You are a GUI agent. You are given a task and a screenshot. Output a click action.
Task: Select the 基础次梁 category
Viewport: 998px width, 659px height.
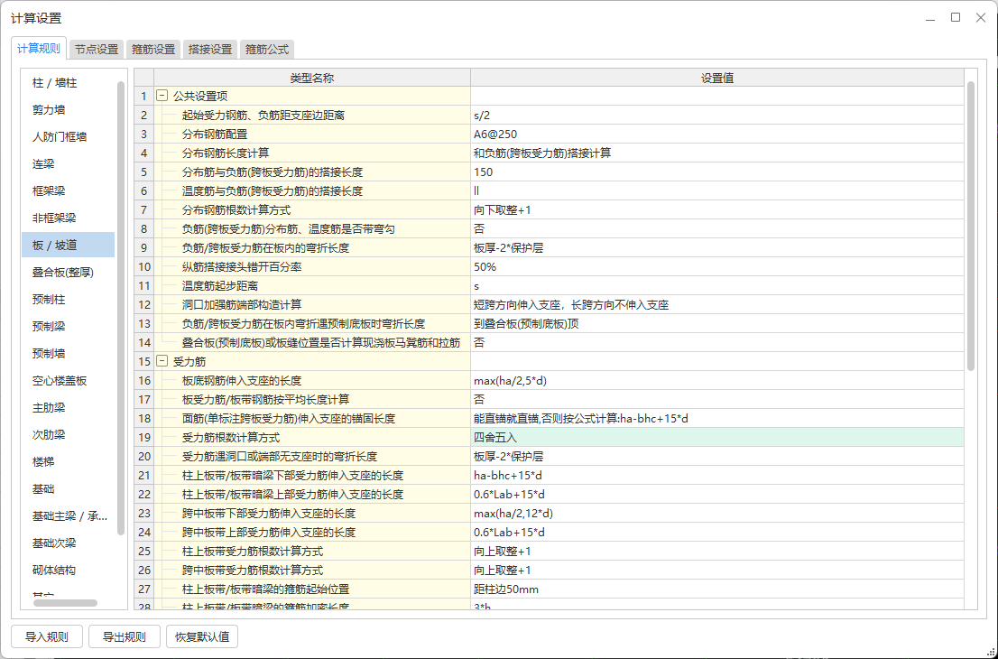point(68,543)
